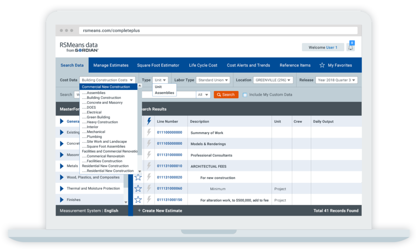
Task: Click lightning bolt in Summmary of Work row
Action: (x=149, y=133)
